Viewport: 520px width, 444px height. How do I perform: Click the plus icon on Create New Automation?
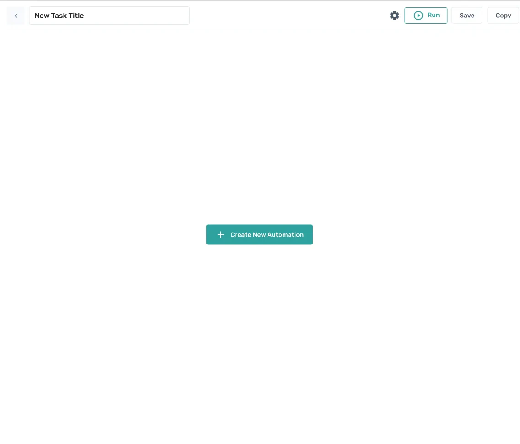point(220,234)
